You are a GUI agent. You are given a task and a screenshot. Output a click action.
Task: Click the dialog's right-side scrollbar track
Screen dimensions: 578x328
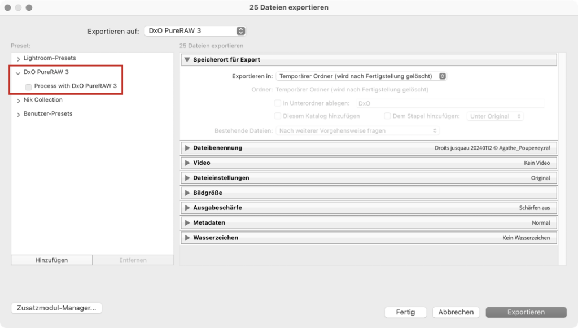click(562, 159)
